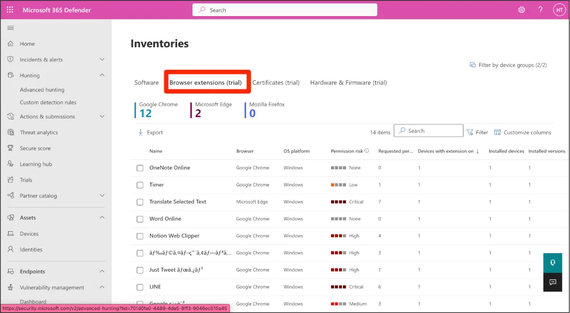Viewport: 570px width, 313px height.
Task: Click the Secure score trophy icon
Action: coord(10,148)
